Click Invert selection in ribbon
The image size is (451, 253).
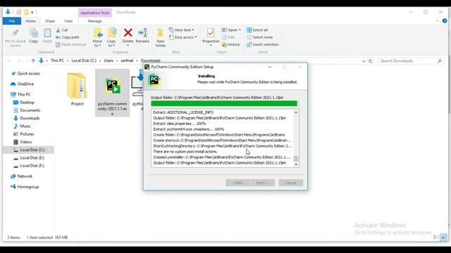(x=263, y=44)
